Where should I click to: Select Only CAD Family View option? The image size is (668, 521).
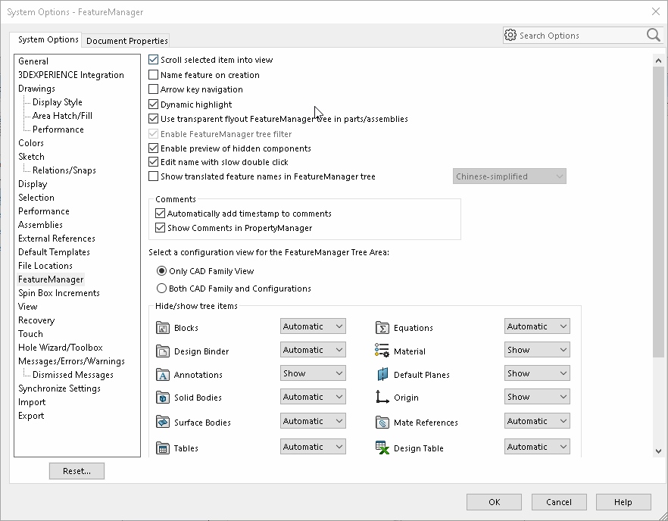(x=161, y=271)
